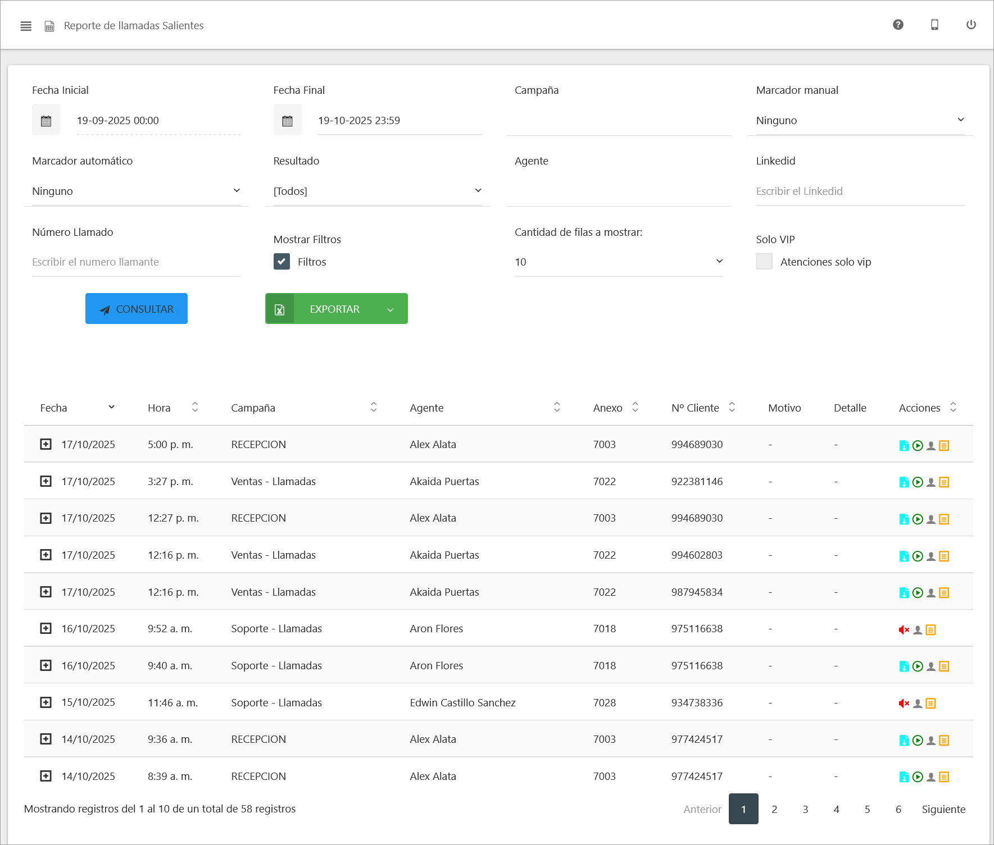Viewport: 994px width, 845px height.
Task: Click the CONSULTAR button
Action: pyautogui.click(x=137, y=309)
